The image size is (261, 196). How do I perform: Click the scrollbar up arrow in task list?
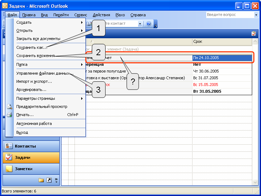(x=255, y=41)
